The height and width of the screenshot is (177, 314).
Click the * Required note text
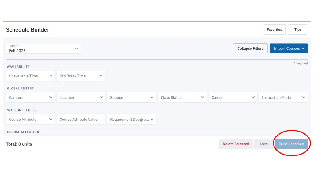(x=301, y=63)
